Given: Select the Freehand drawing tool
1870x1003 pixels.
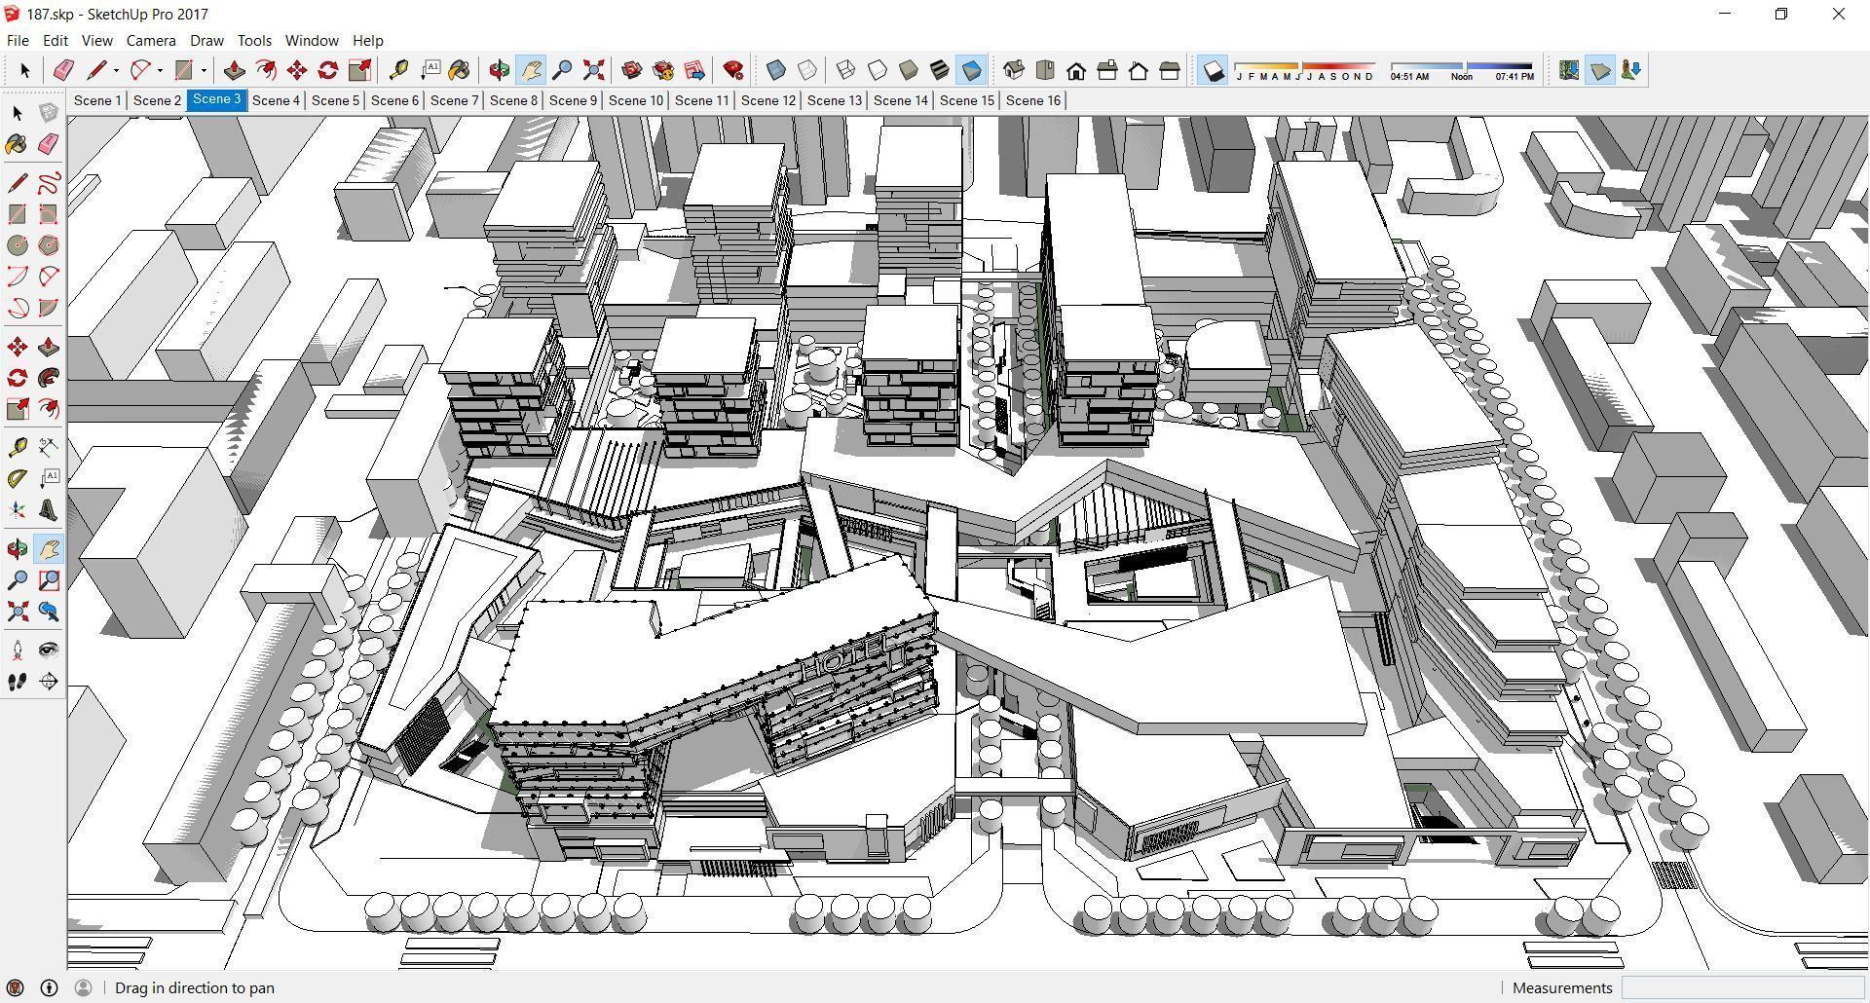Looking at the screenshot, I should [49, 183].
